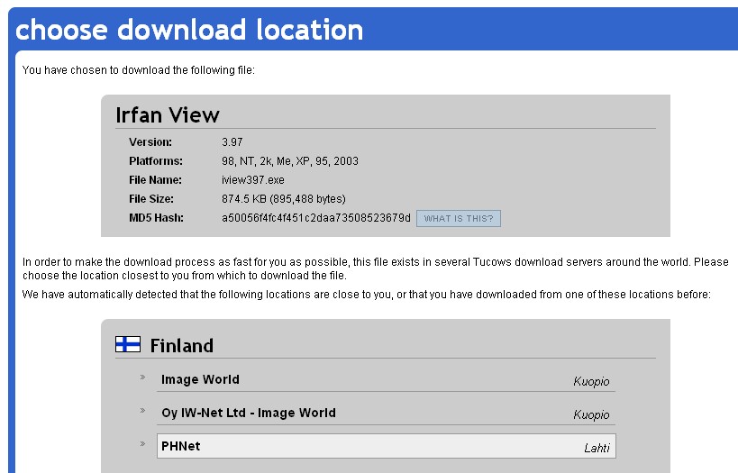
Task: Click the platforms list 98, NT, 2k
Action: click(290, 161)
